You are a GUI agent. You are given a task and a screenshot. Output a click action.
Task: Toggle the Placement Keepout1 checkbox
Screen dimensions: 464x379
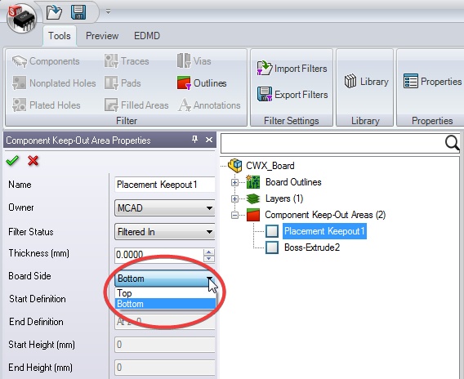coord(272,231)
